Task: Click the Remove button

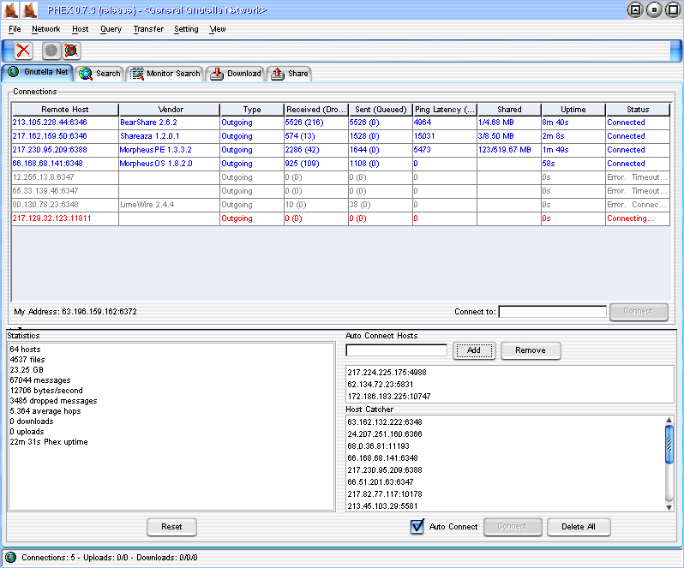Action: (x=531, y=350)
